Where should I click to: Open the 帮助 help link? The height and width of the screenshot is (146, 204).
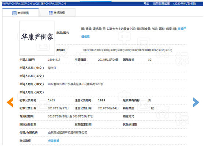(x=146, y=4)
